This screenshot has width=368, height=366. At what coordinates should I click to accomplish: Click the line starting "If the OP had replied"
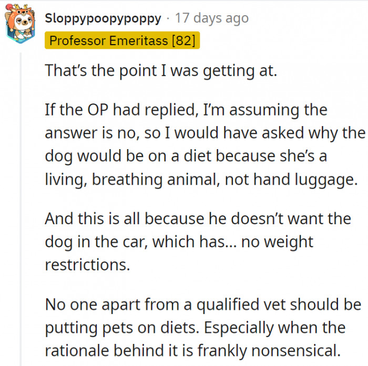[186, 110]
